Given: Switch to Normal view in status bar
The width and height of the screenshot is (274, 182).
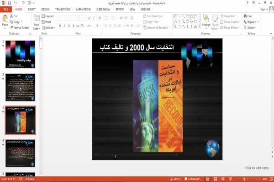Looking at the screenshot, I should click(x=208, y=179).
